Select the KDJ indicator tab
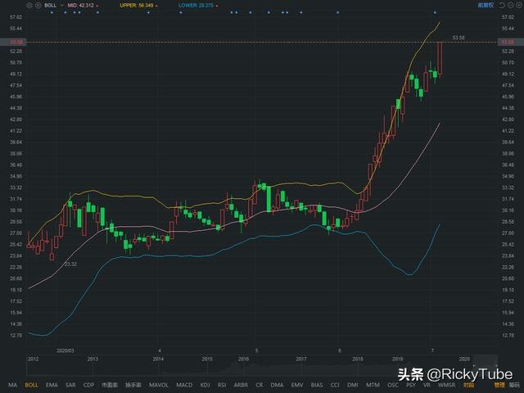This screenshot has height=393, width=524. click(x=205, y=384)
